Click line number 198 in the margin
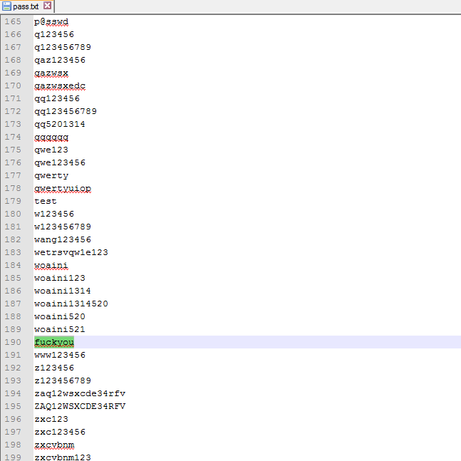461x461 pixels. pos(13,445)
